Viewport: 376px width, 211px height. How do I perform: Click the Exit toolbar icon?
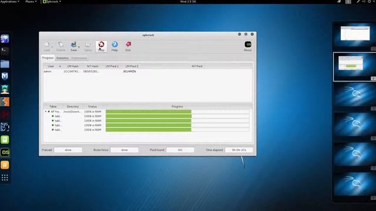point(128,46)
